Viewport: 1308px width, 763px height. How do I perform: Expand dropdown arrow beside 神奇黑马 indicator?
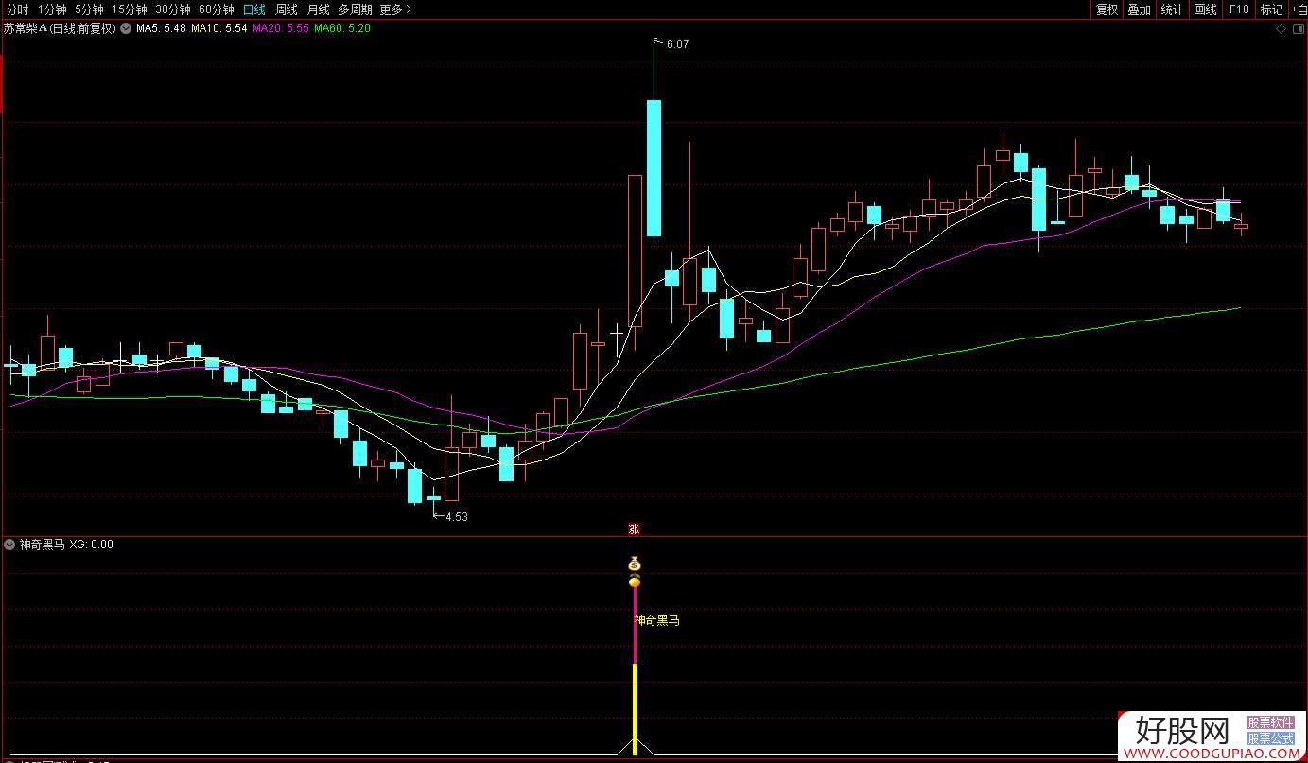coord(9,545)
